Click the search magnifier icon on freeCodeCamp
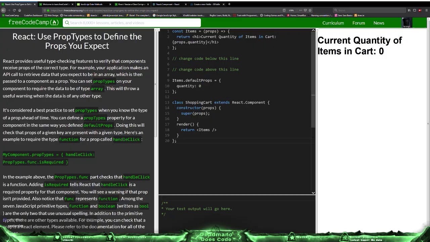 (x=67, y=23)
